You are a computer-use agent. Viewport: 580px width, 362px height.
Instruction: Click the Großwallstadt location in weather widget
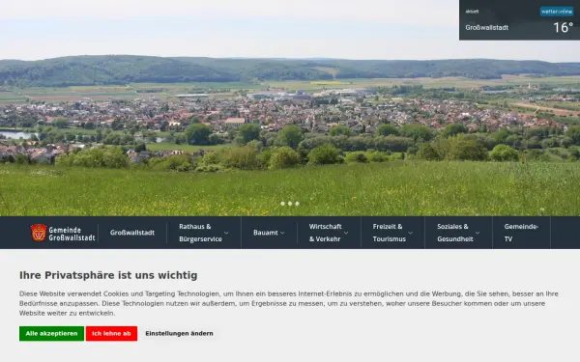click(x=487, y=28)
